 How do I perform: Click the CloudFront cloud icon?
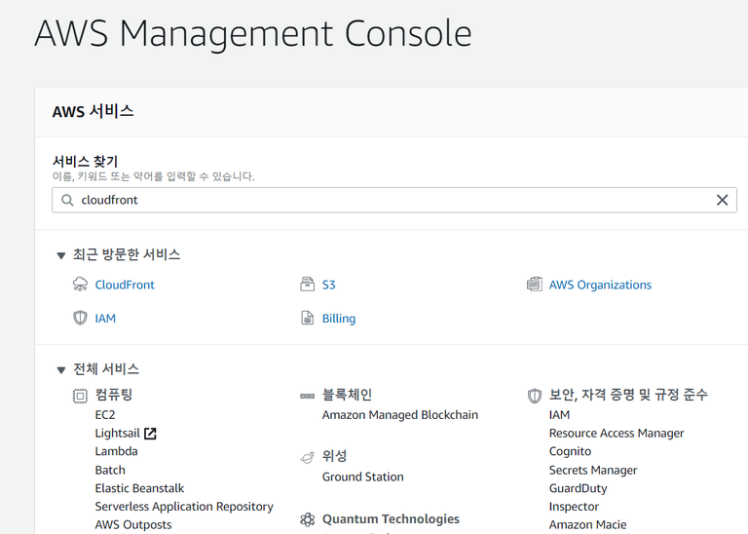click(x=80, y=285)
